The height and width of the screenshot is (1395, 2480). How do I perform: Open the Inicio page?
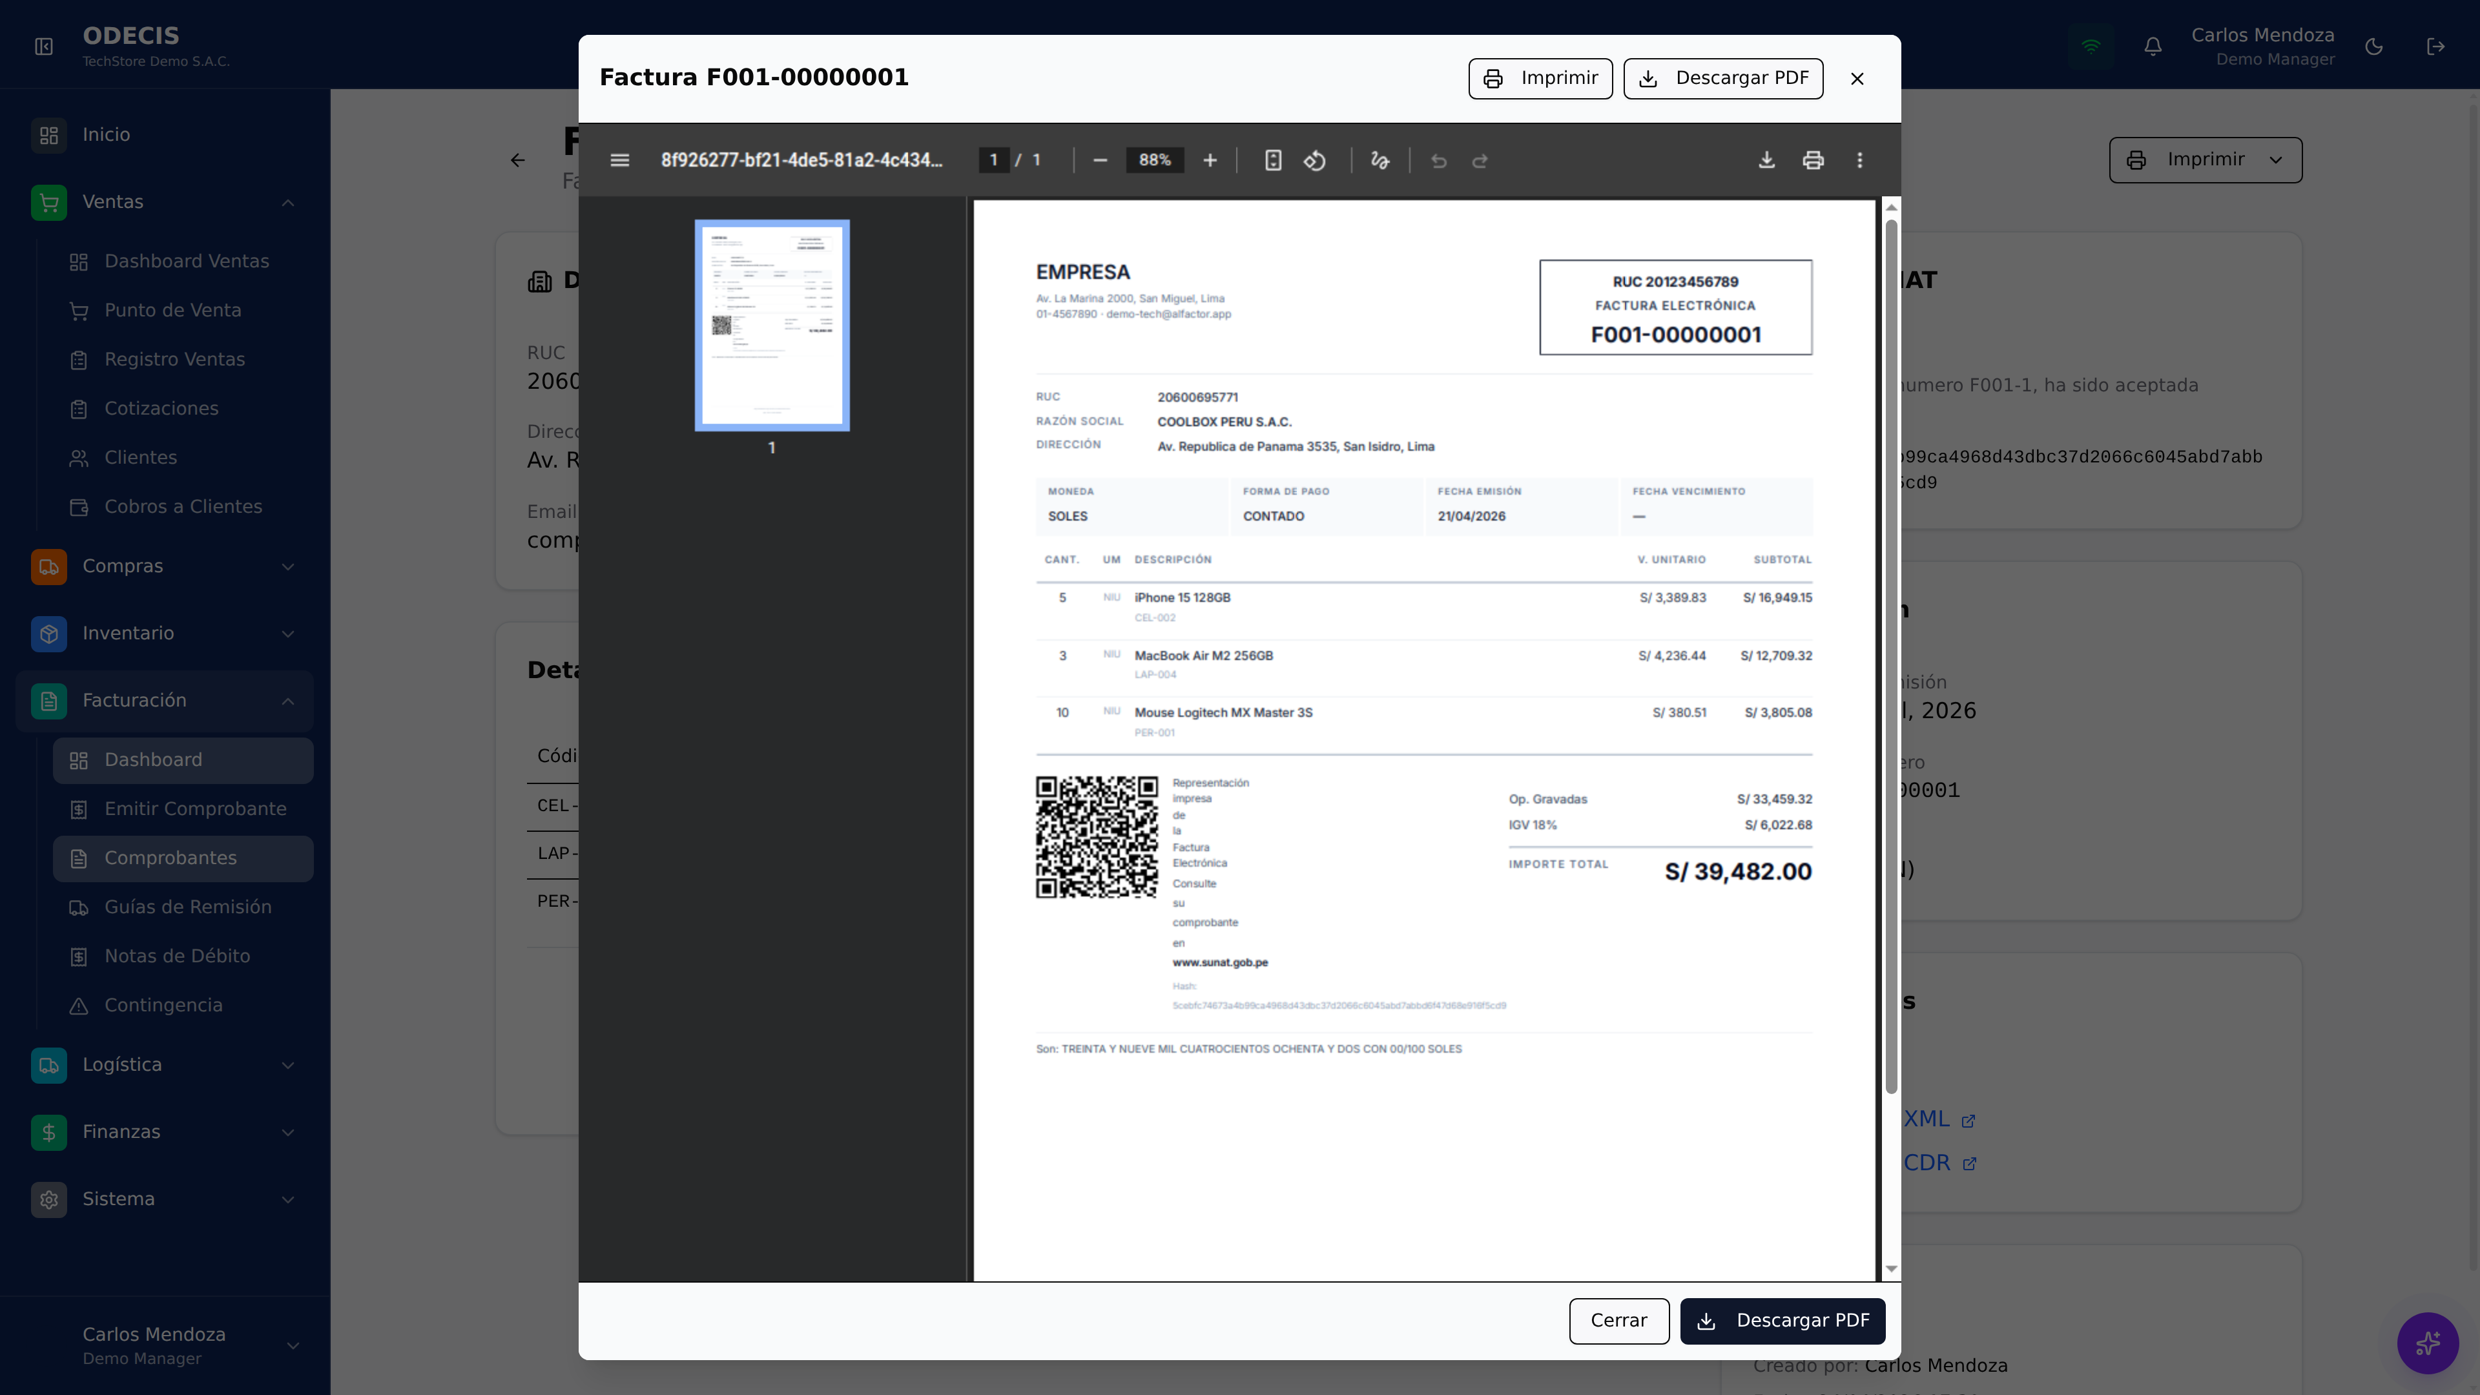pos(165,135)
